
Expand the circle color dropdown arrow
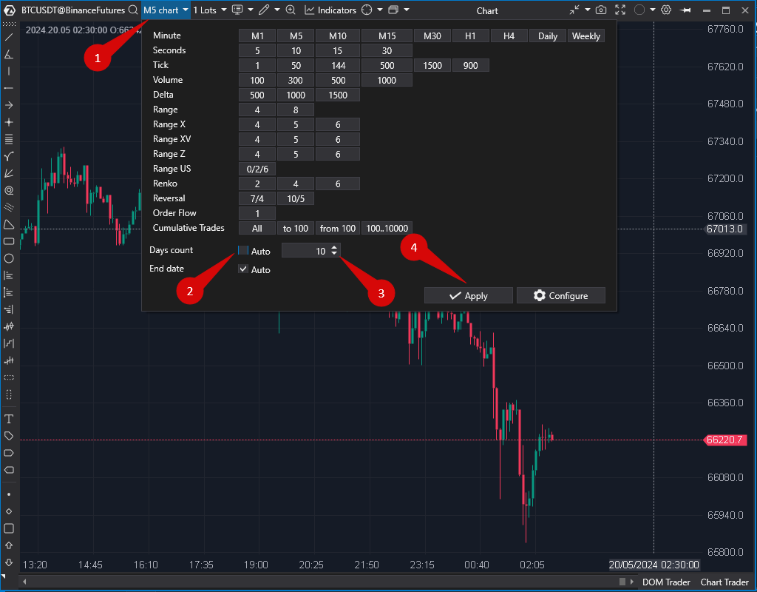(653, 10)
